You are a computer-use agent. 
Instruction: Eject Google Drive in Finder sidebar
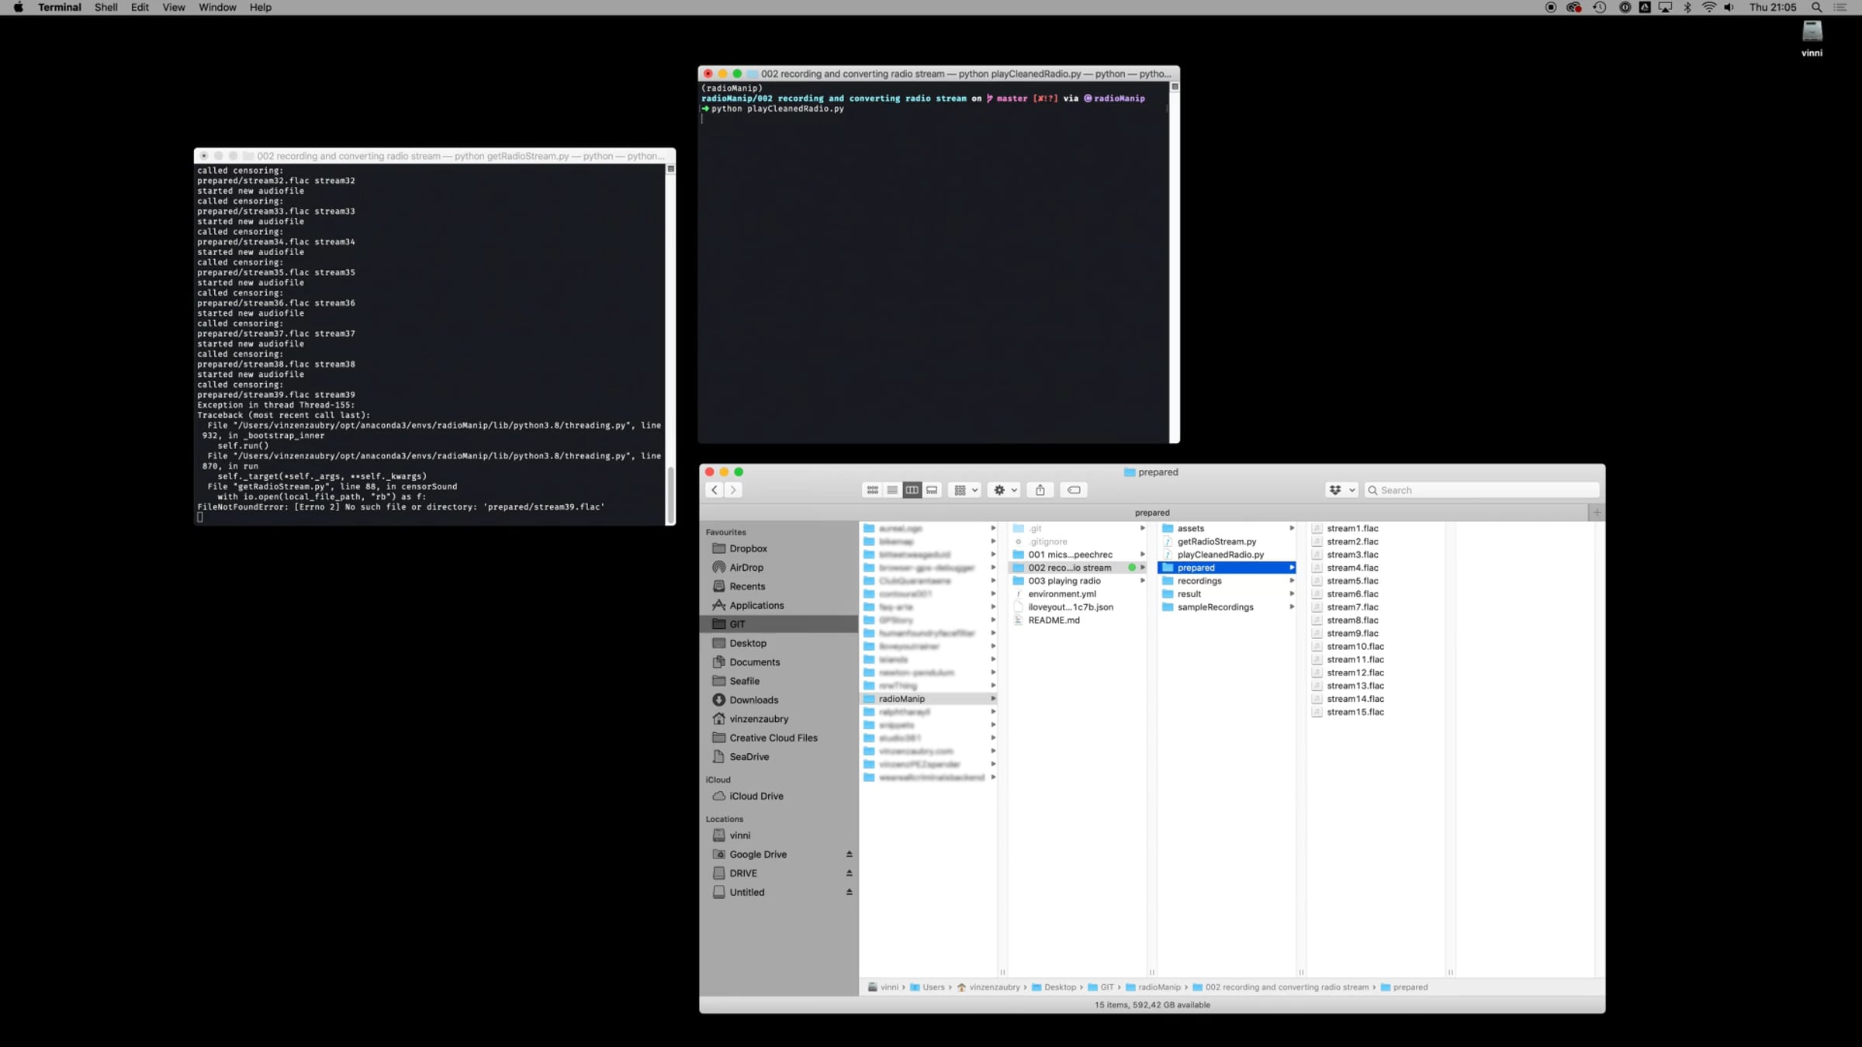click(x=849, y=855)
